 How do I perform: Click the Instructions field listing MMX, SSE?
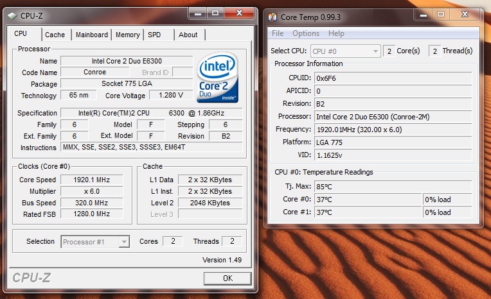pyautogui.click(x=151, y=147)
